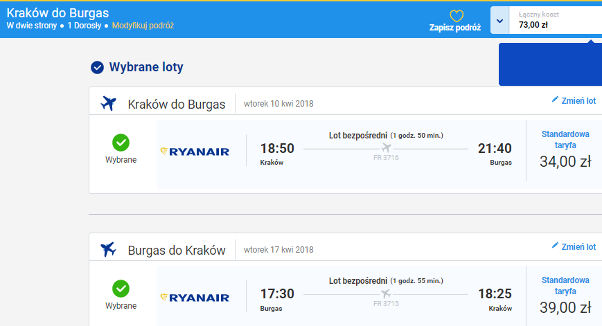Viewport: 602px width, 326px height.
Task: Click the outbound airplane icon beside Kraków do Burgas
Action: tap(108, 104)
